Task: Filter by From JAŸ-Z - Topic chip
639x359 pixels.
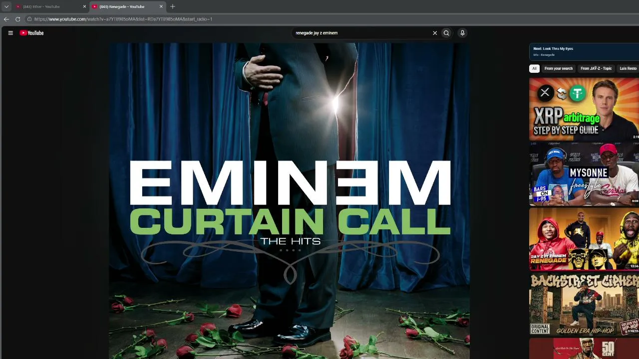Action: (x=596, y=68)
